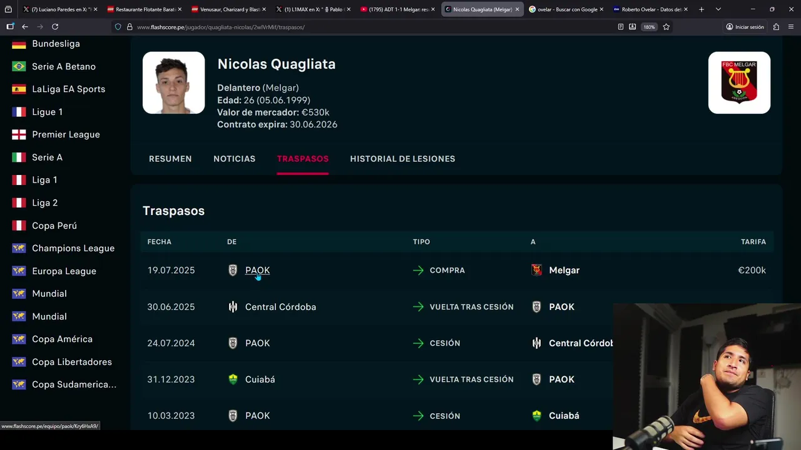Image resolution: width=801 pixels, height=450 pixels.
Task: Switch to the Luciano Paredes en X tab
Action: [59, 9]
